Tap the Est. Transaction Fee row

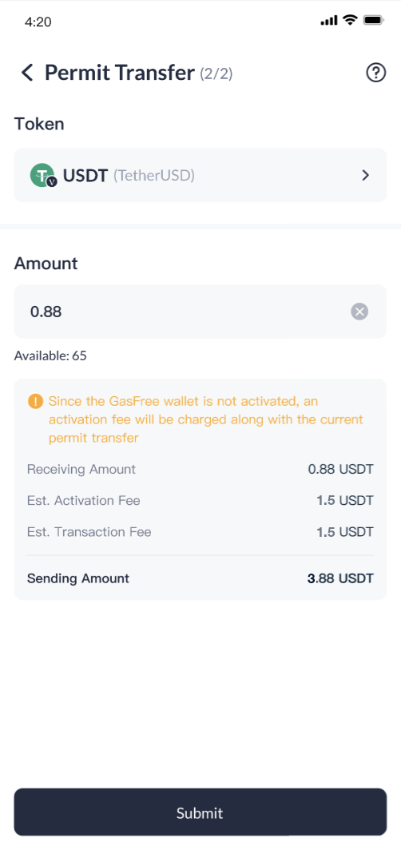pos(200,532)
